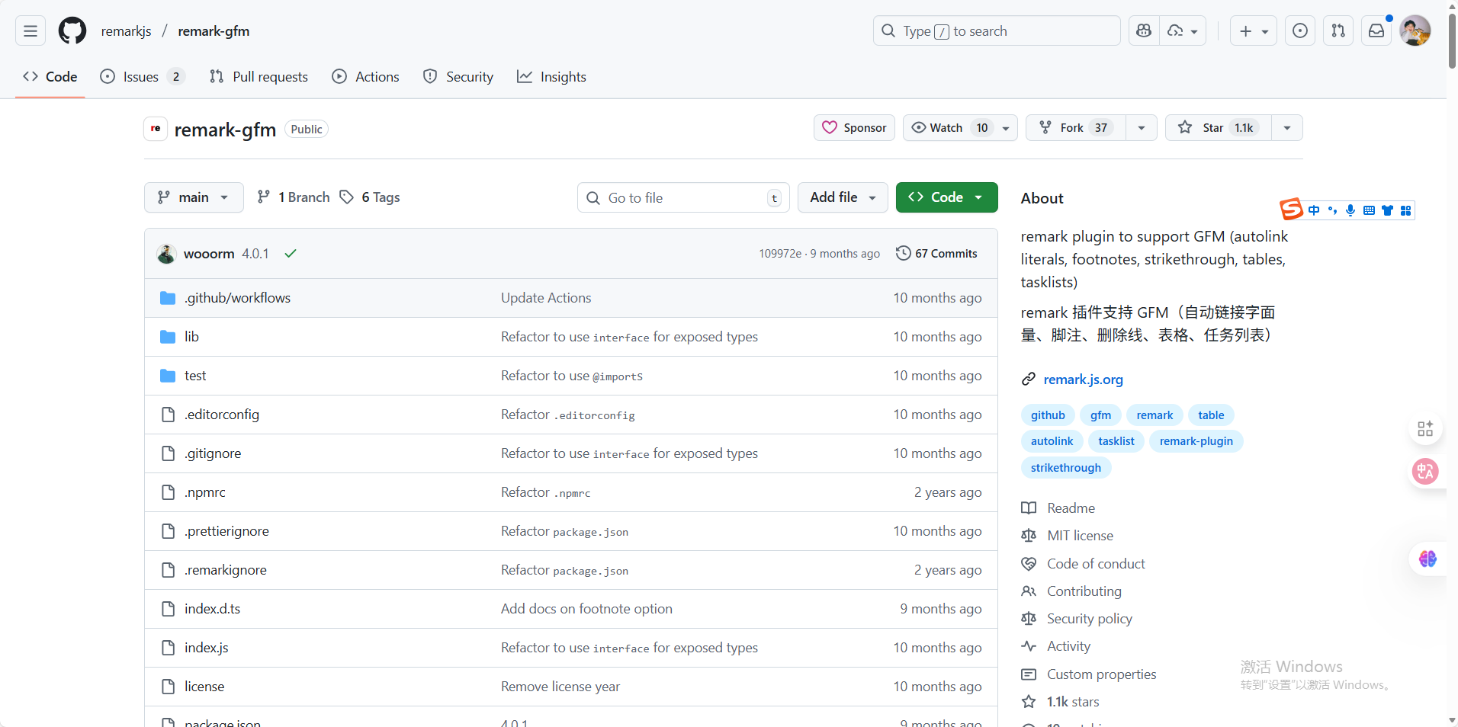The height and width of the screenshot is (727, 1458).
Task: Open the MIT license link
Action: (x=1080, y=536)
